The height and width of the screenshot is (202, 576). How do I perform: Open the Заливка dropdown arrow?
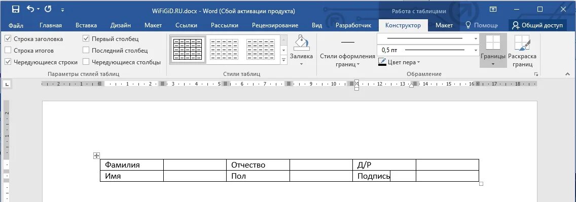tap(301, 64)
